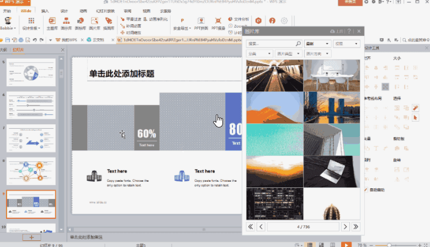Click the 平滑过渡 smooth transition tool
The width and height of the screenshot is (430, 247).
tap(131, 19)
